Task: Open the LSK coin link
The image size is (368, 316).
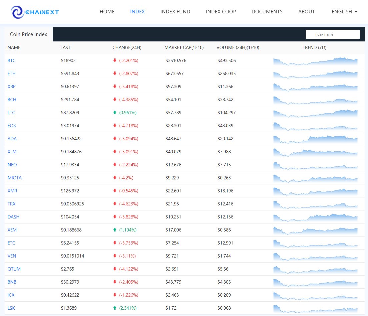Action: [11, 308]
